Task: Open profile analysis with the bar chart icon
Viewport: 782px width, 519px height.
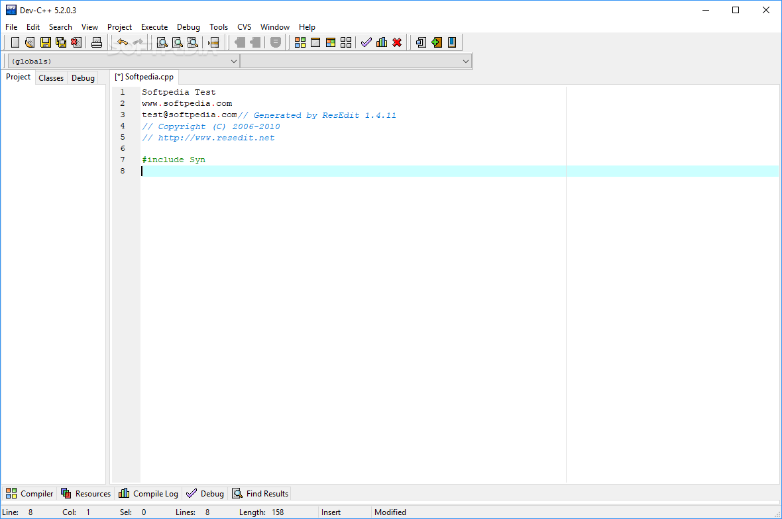Action: click(x=382, y=42)
